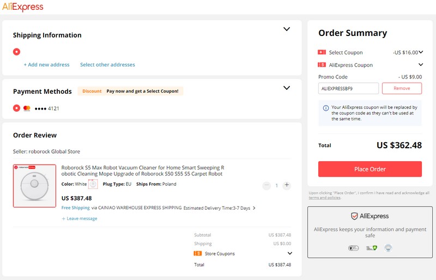Click the info icon in coupon notice

point(325,108)
